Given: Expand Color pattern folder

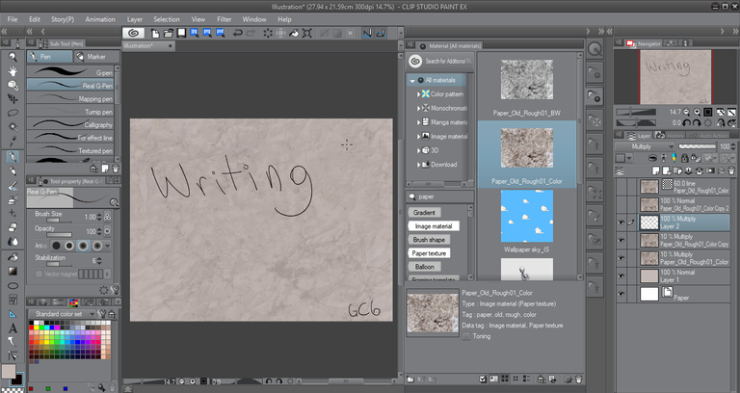Looking at the screenshot, I should 418,94.
